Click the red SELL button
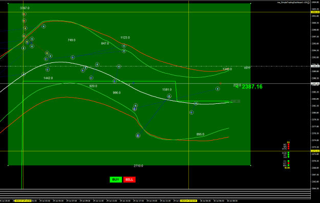Viewport: 320px width, 203px height. 130,179
